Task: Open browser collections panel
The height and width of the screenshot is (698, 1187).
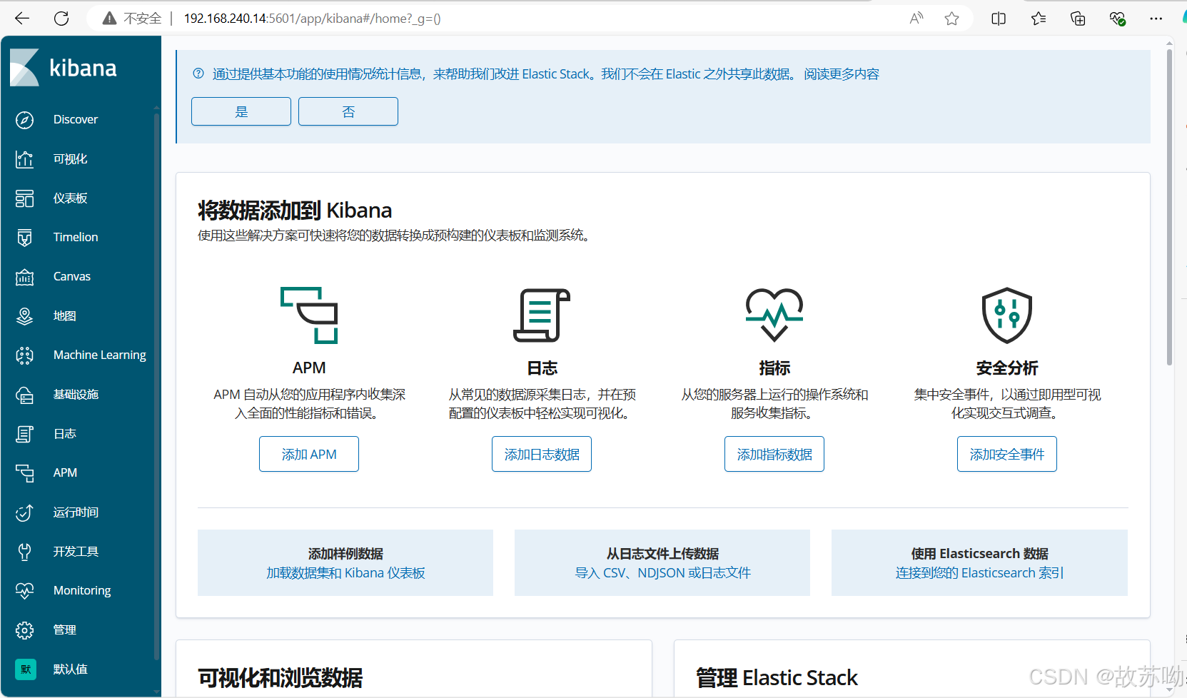Action: click(x=1078, y=19)
